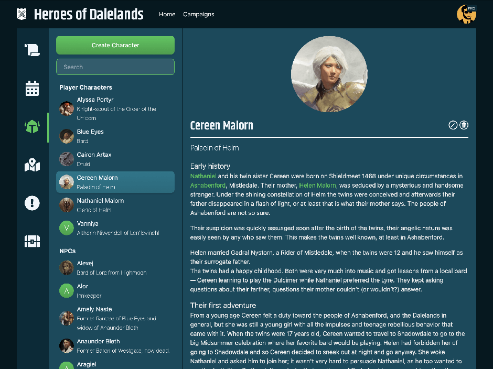Select NPC Amely Naste
The height and width of the screenshot is (369, 493).
click(x=115, y=318)
